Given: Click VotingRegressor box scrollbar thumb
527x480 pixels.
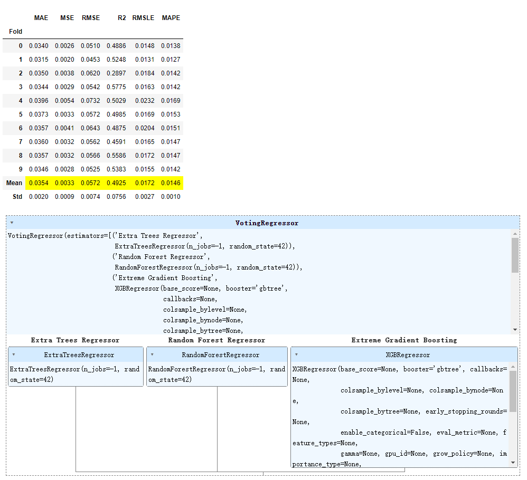Looking at the screenshot, I should (x=514, y=255).
